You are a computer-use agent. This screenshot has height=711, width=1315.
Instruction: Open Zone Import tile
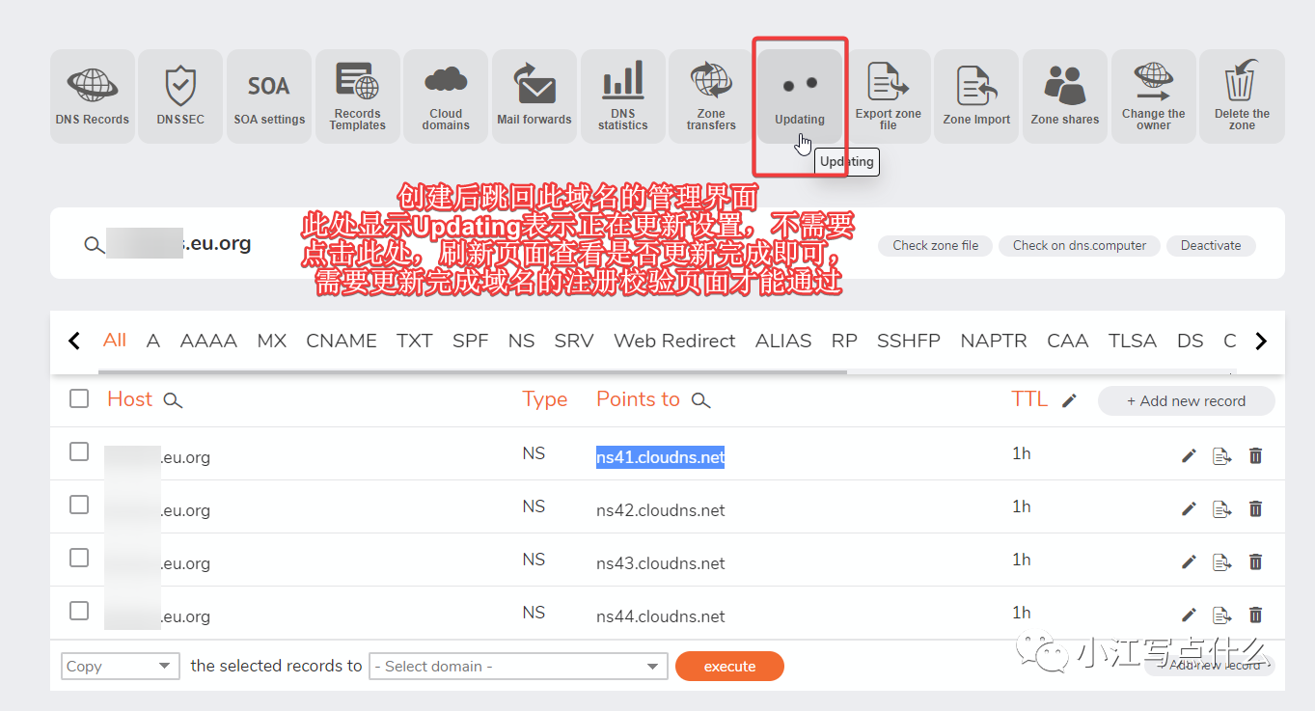coord(976,96)
